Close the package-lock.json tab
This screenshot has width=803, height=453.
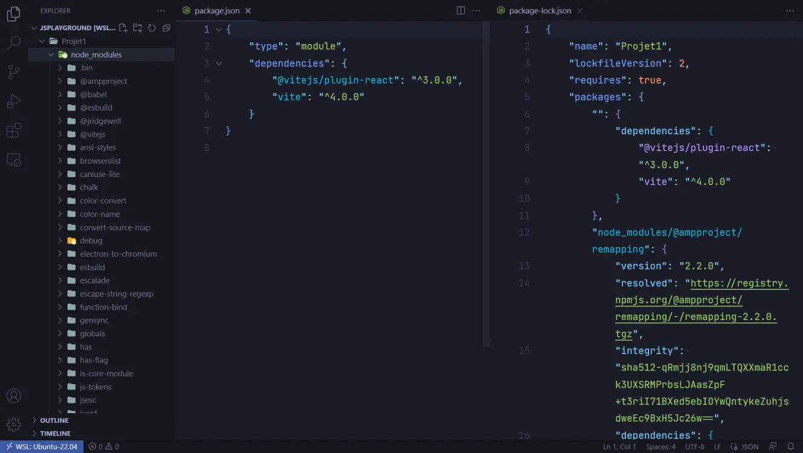point(580,11)
